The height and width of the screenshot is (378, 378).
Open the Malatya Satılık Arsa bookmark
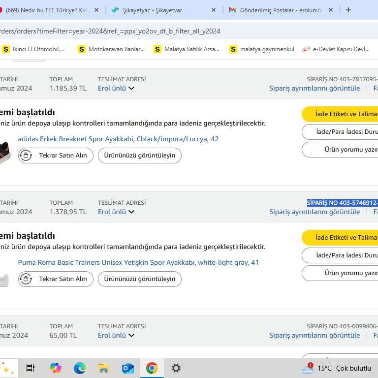point(187,49)
